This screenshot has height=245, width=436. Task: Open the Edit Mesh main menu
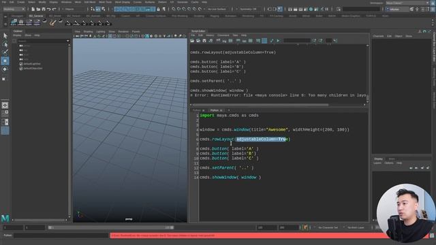tap(90, 2)
